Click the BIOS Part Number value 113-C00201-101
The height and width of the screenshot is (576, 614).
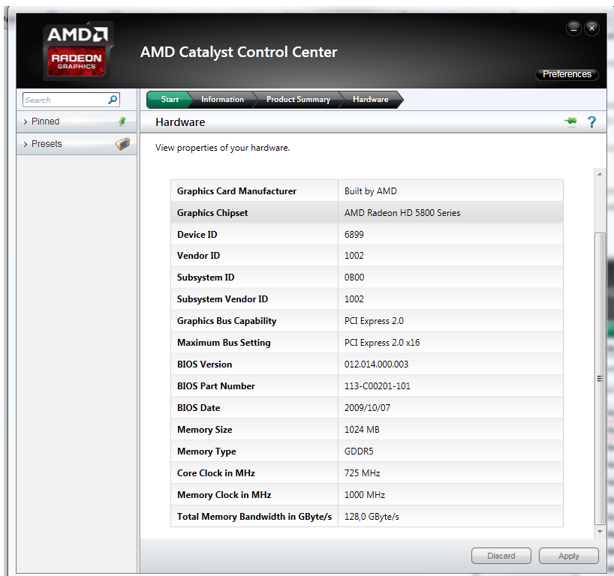click(x=377, y=386)
